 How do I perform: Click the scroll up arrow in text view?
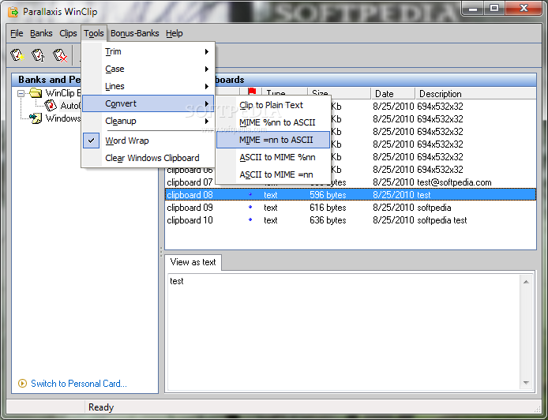click(526, 282)
